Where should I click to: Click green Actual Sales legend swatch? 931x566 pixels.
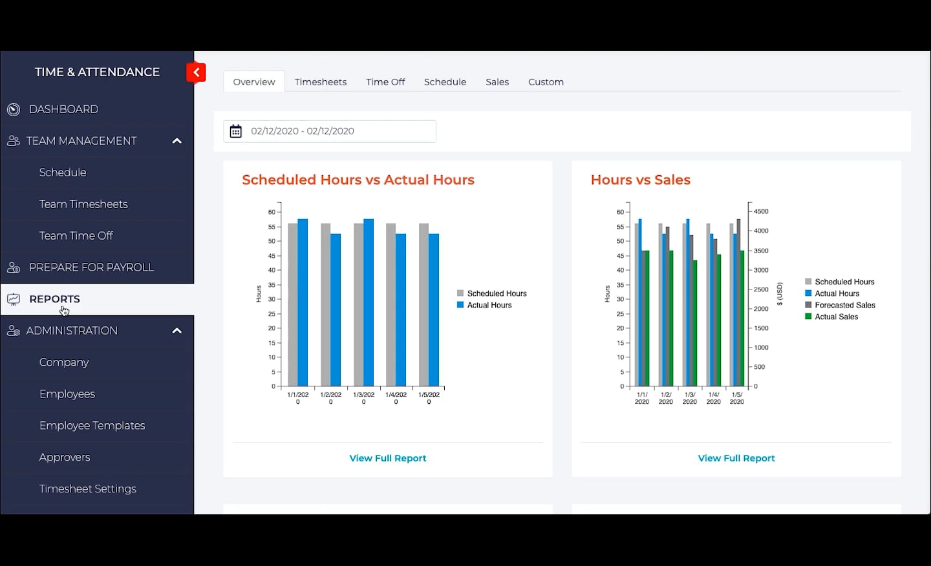click(x=808, y=317)
